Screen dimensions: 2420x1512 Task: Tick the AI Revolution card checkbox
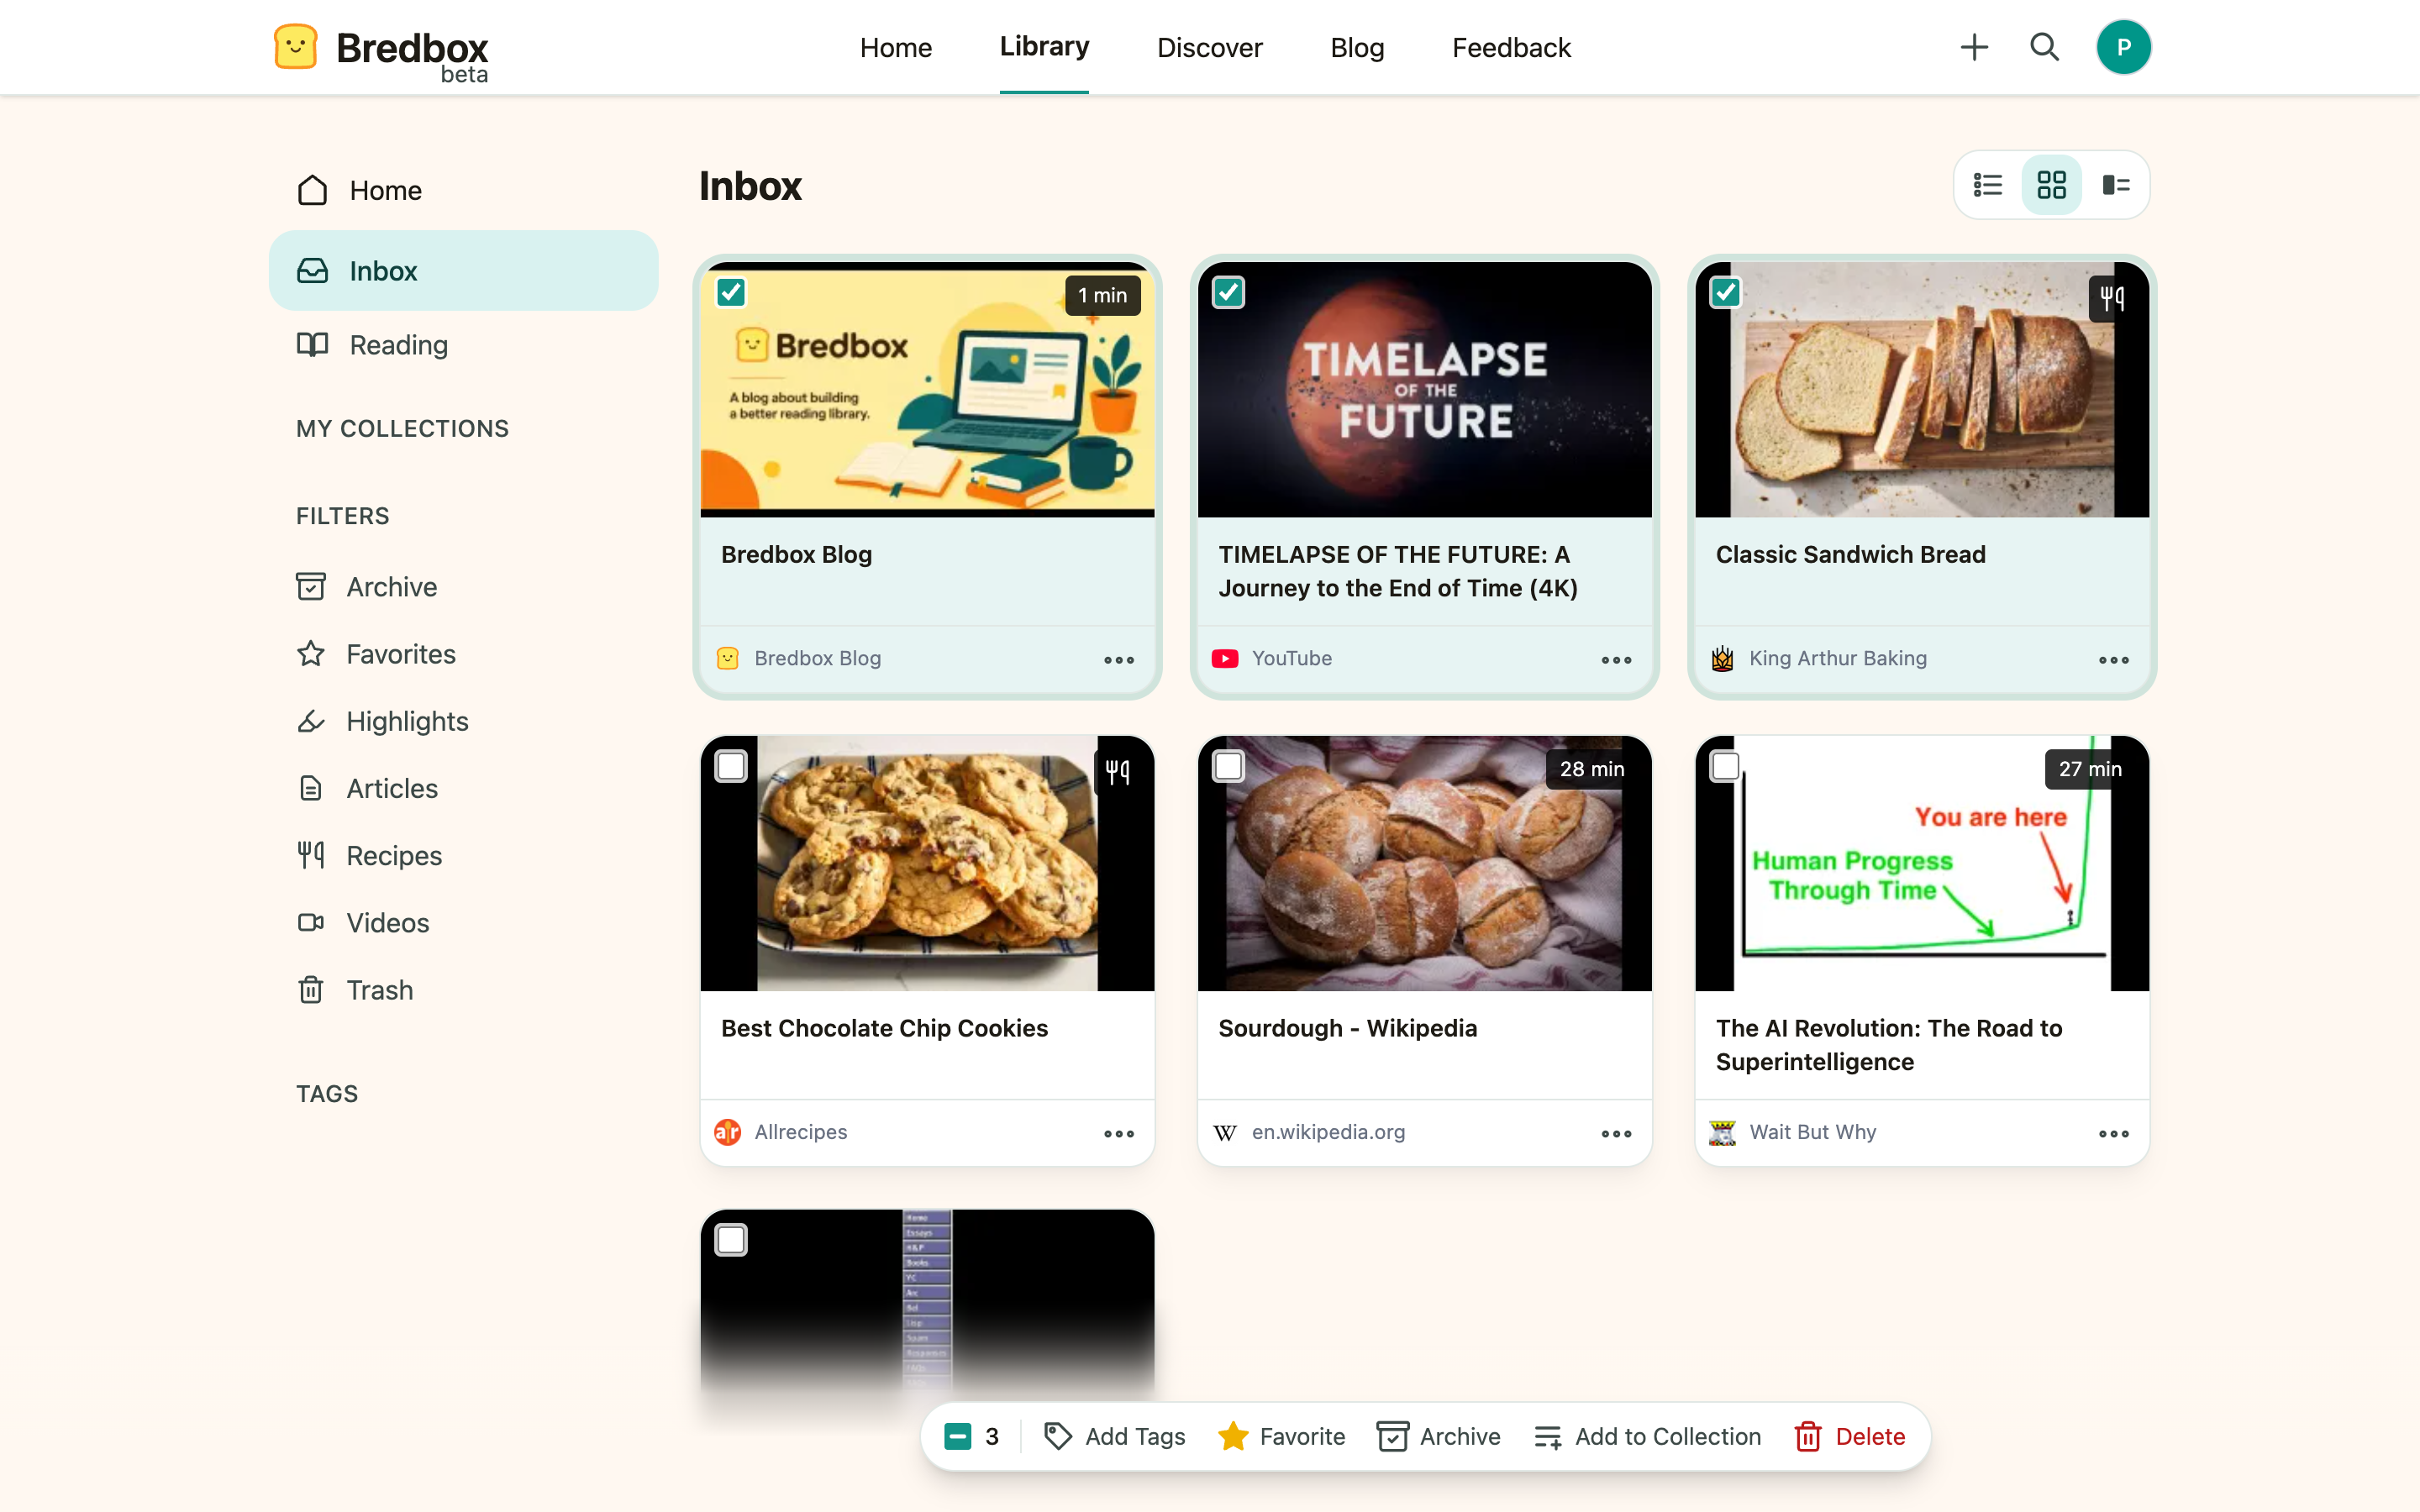(x=1725, y=767)
